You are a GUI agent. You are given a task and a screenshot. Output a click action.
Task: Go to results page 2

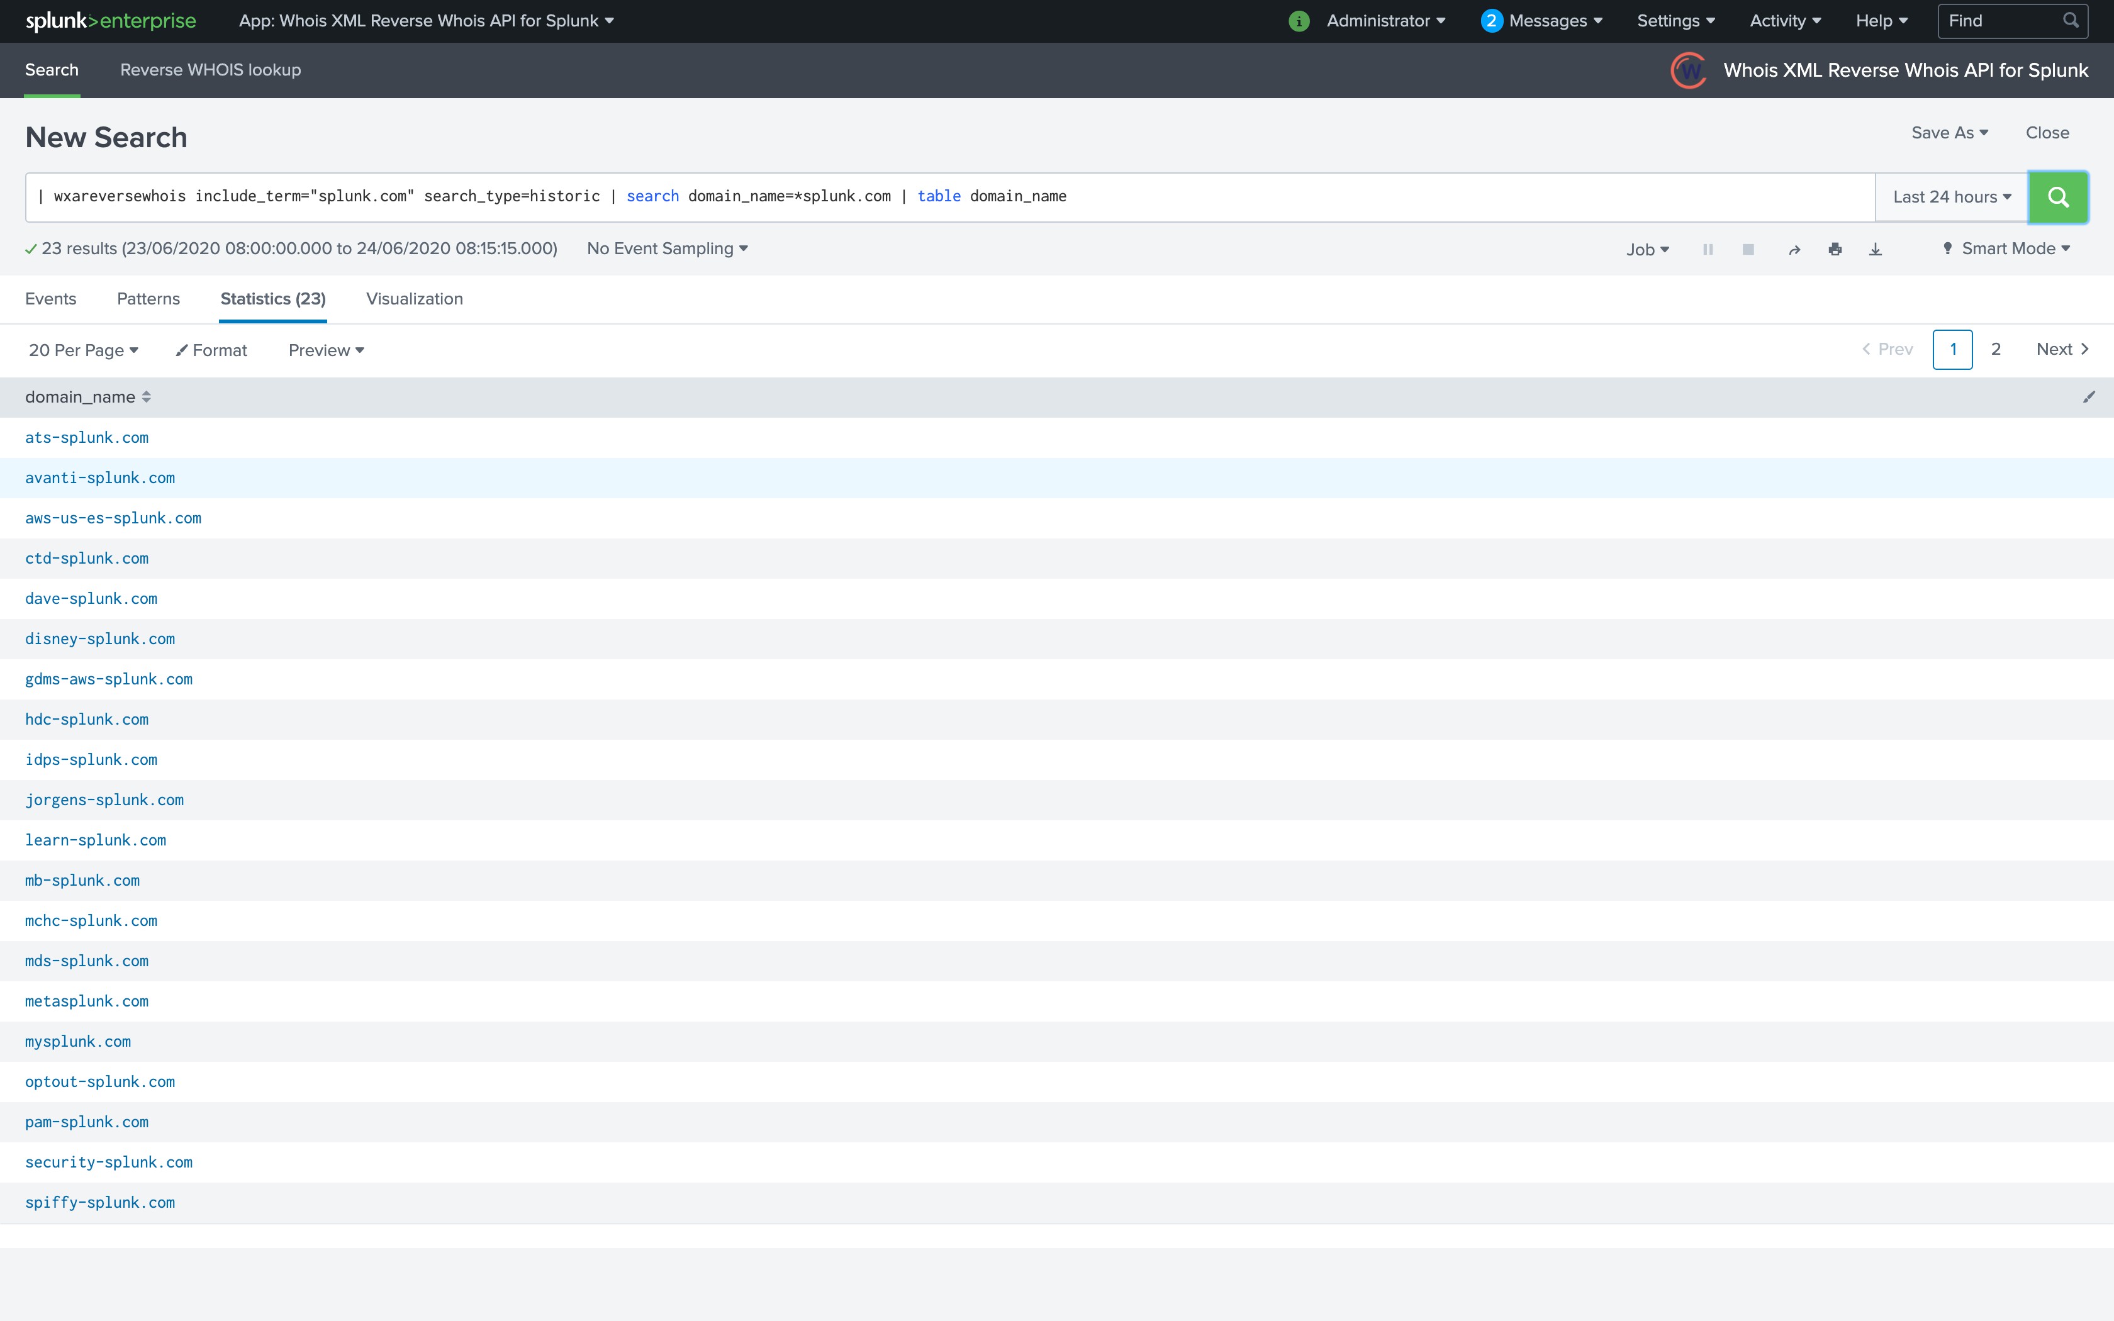tap(1995, 350)
